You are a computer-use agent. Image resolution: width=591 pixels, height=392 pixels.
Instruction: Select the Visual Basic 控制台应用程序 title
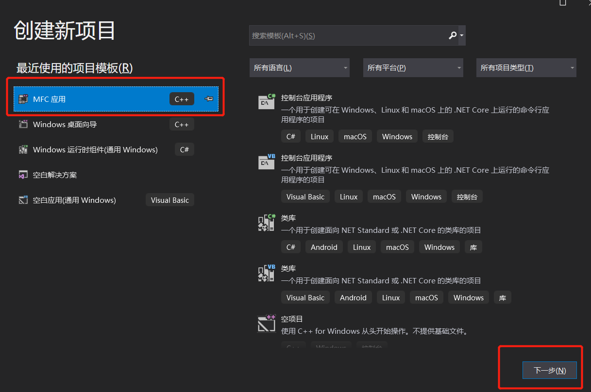(x=306, y=158)
